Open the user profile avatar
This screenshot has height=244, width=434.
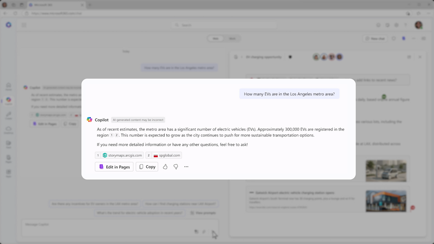[x=418, y=25]
